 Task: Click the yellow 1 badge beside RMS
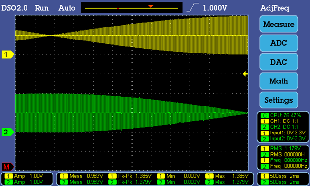coord(265,148)
